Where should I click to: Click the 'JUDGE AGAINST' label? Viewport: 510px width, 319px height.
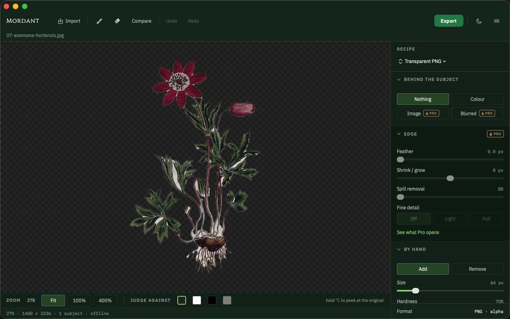click(x=150, y=301)
